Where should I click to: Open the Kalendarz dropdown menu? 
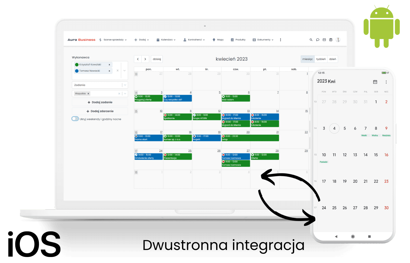click(x=166, y=40)
